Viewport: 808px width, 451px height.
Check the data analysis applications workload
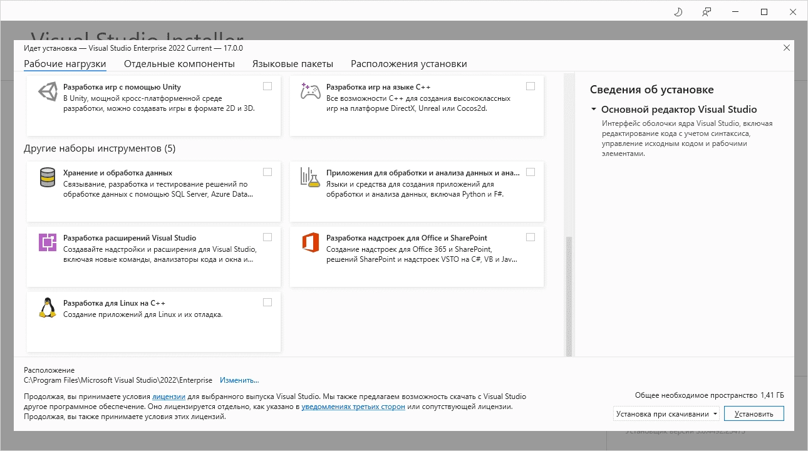click(x=531, y=172)
